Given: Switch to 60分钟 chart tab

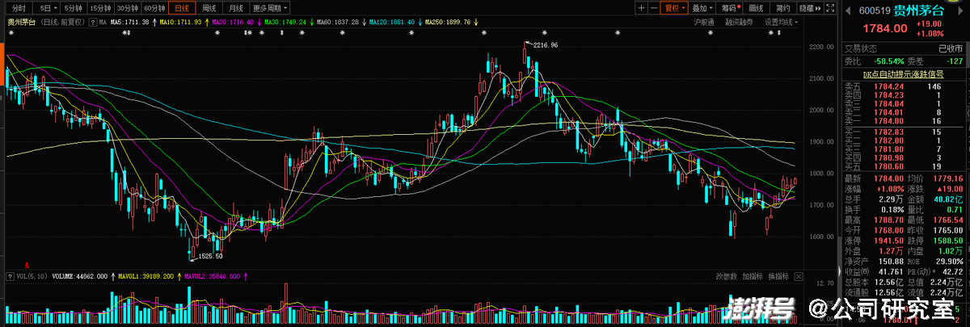Looking at the screenshot, I should [x=154, y=7].
